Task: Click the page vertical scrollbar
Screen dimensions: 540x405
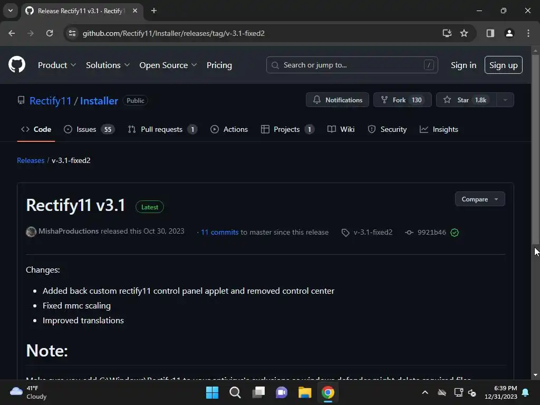Action: (x=535, y=148)
